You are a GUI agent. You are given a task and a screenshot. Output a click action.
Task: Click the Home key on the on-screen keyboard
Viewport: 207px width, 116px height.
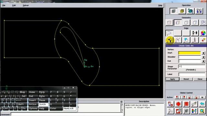tap(33, 92)
